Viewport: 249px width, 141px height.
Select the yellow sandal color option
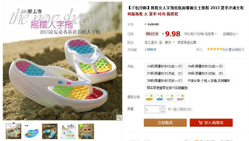[x=149, y=98]
